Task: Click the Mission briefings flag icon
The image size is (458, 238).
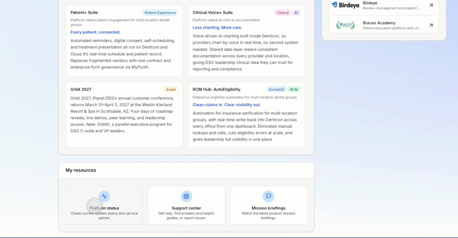Action: click(x=269, y=196)
